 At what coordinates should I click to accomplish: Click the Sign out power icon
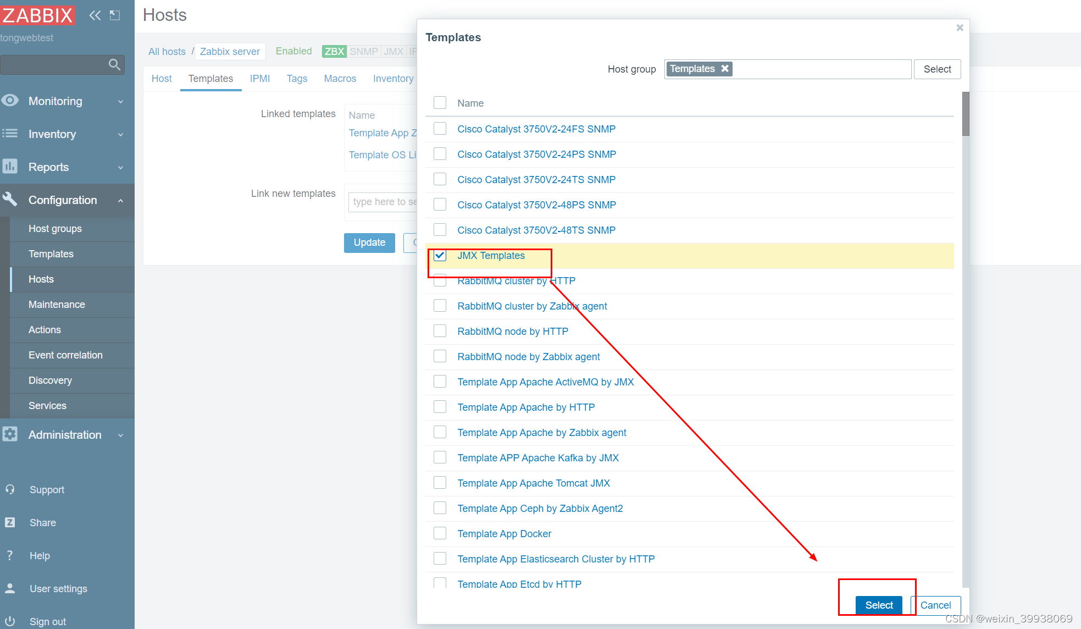[10, 621]
